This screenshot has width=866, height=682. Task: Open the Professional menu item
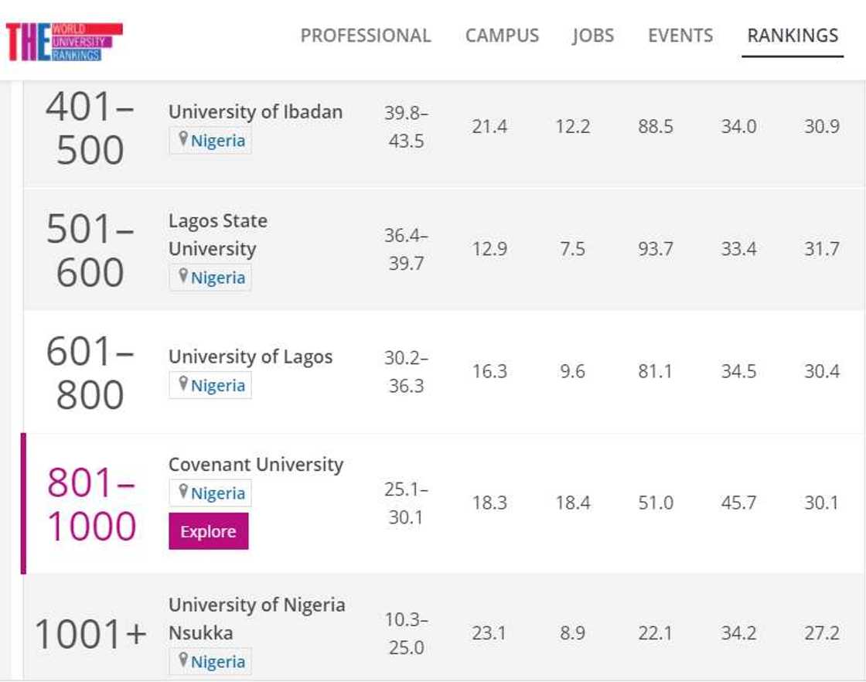coord(365,36)
